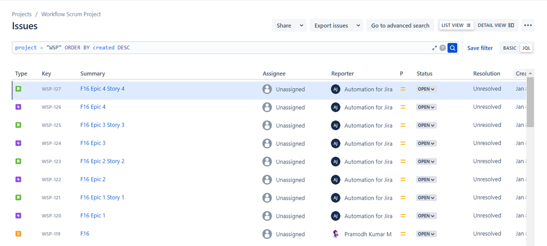
Task: Click Pramodh Kumar M's avatar image
Action: 335,234
